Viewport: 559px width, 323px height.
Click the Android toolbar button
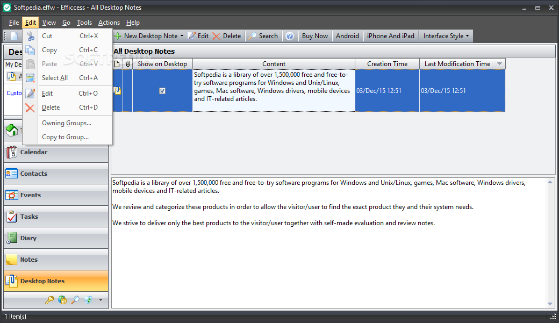click(347, 36)
